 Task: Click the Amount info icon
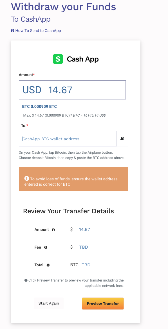53,230
